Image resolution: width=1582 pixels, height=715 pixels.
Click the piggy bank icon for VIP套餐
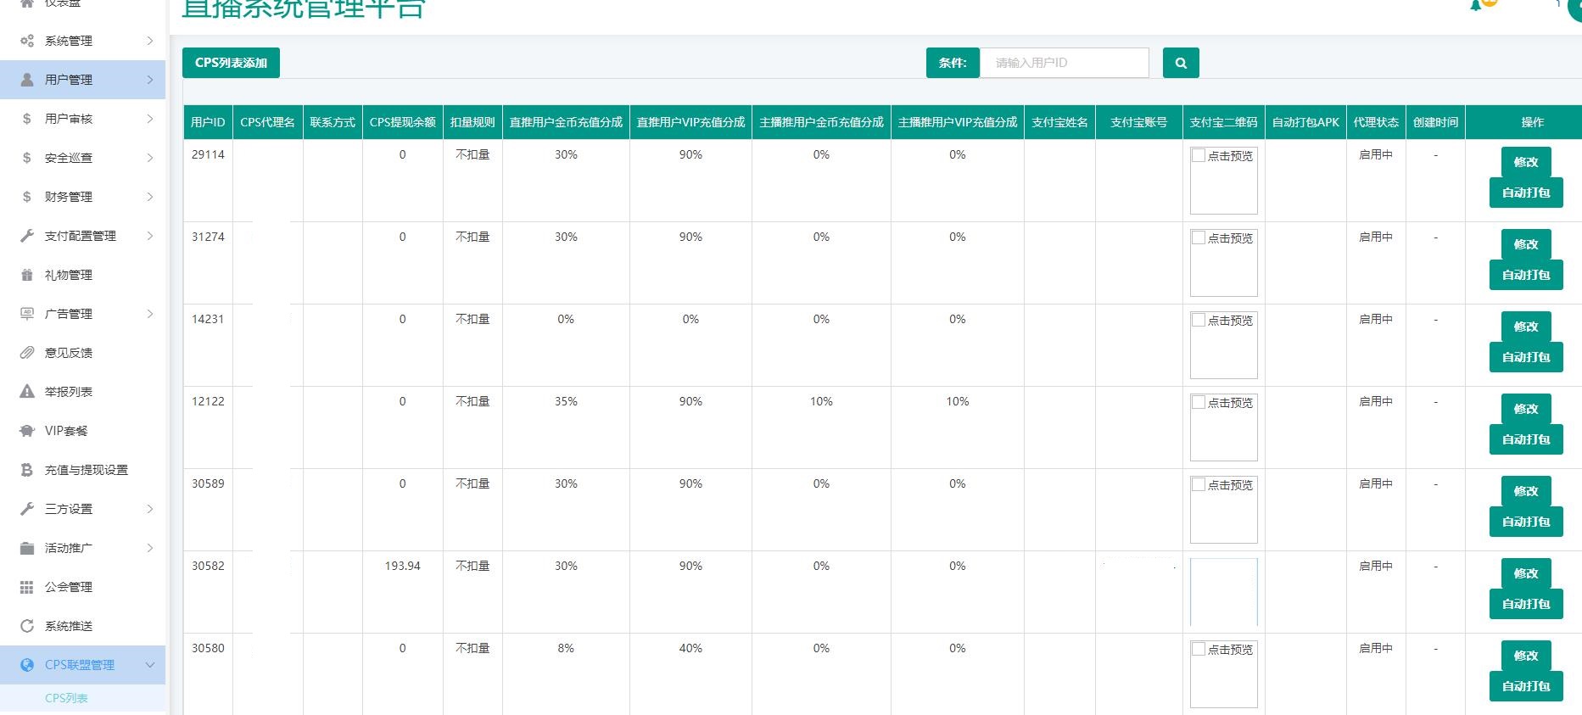[x=27, y=431]
